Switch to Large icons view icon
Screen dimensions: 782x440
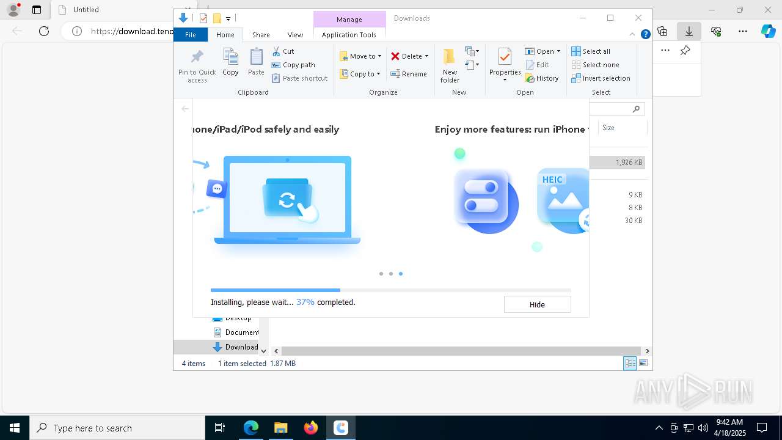tap(643, 364)
